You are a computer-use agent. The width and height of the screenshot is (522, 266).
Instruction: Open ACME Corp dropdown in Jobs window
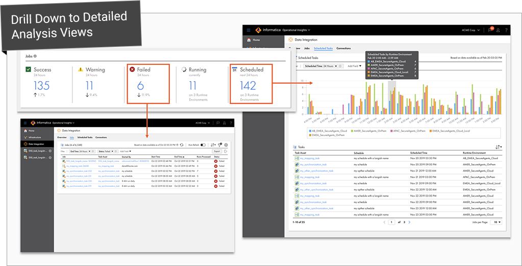(203, 123)
